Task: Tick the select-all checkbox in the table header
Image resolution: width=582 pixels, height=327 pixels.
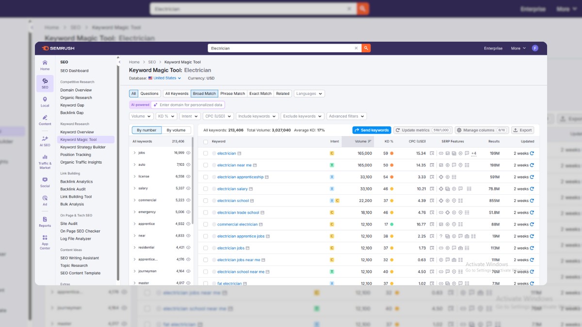Action: pyautogui.click(x=206, y=142)
